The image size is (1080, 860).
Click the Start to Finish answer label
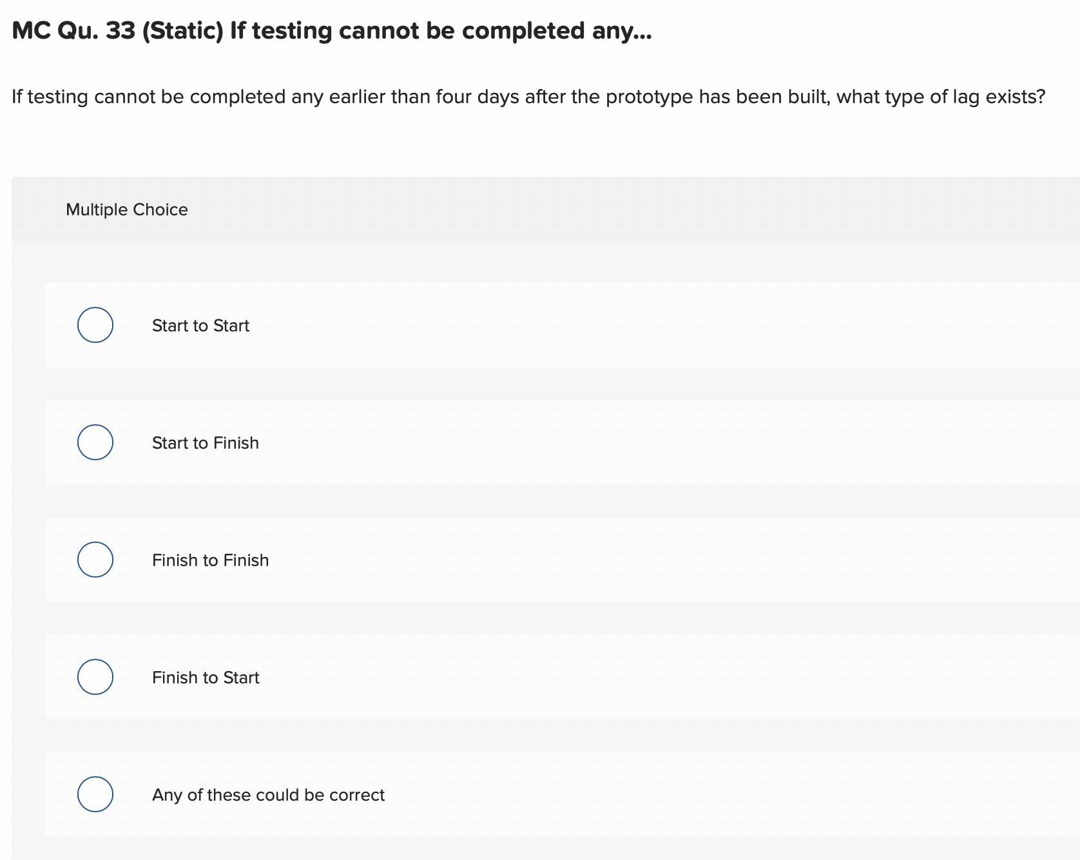pos(205,442)
